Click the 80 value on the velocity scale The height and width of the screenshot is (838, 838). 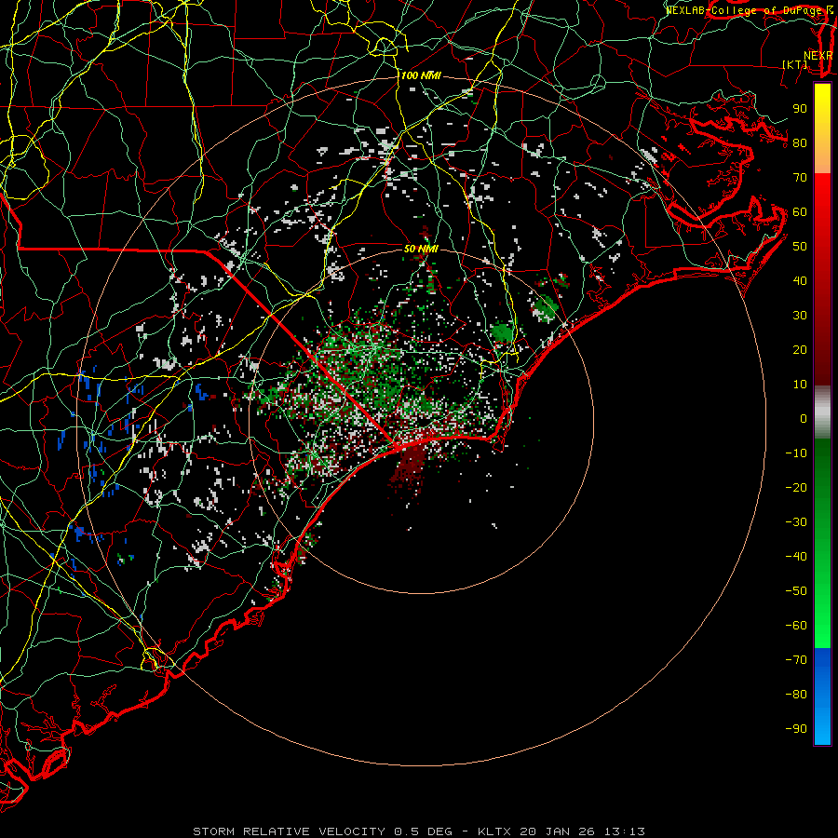pyautogui.click(x=800, y=143)
